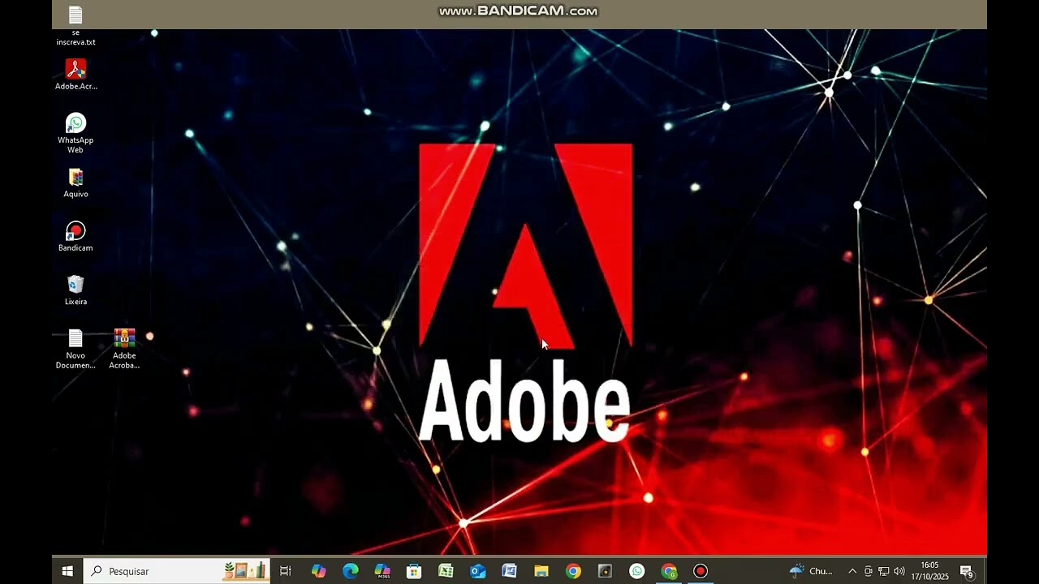Open WhatsApp from the taskbar
The image size is (1039, 584).
pos(637,571)
